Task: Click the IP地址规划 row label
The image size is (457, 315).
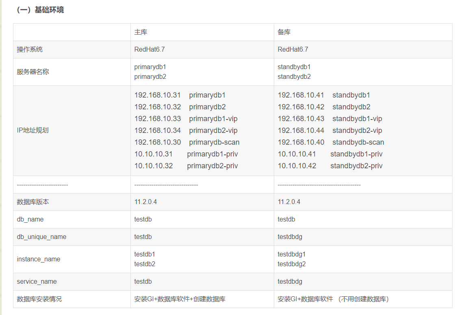Action: tap(32, 130)
